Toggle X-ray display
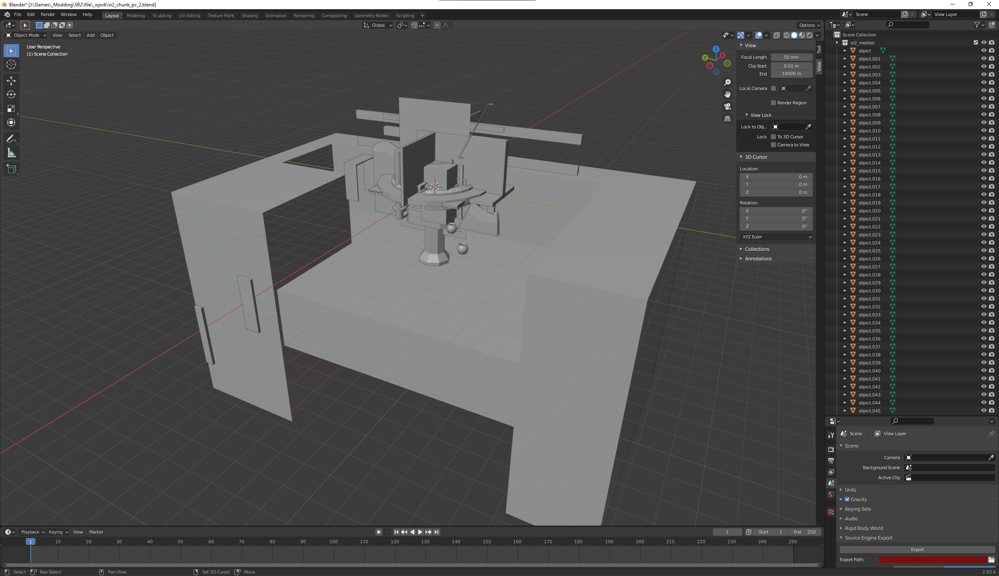 pyautogui.click(x=776, y=36)
